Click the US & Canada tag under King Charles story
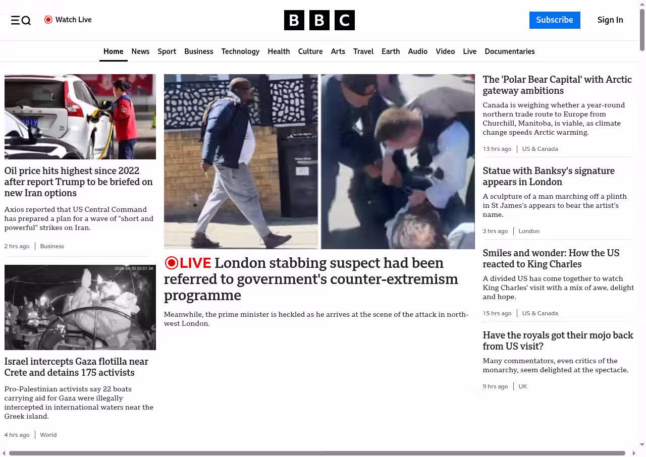The width and height of the screenshot is (646, 457). point(540,313)
